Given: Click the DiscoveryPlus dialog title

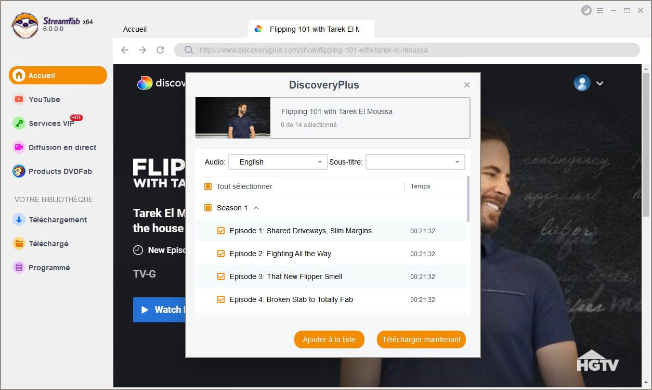Looking at the screenshot, I should click(324, 85).
